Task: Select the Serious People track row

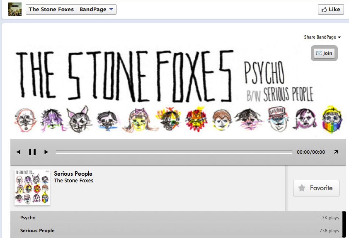Action: point(176,231)
